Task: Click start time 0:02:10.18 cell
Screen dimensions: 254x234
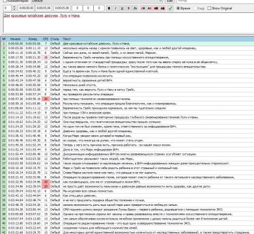Action: click(x=16, y=168)
